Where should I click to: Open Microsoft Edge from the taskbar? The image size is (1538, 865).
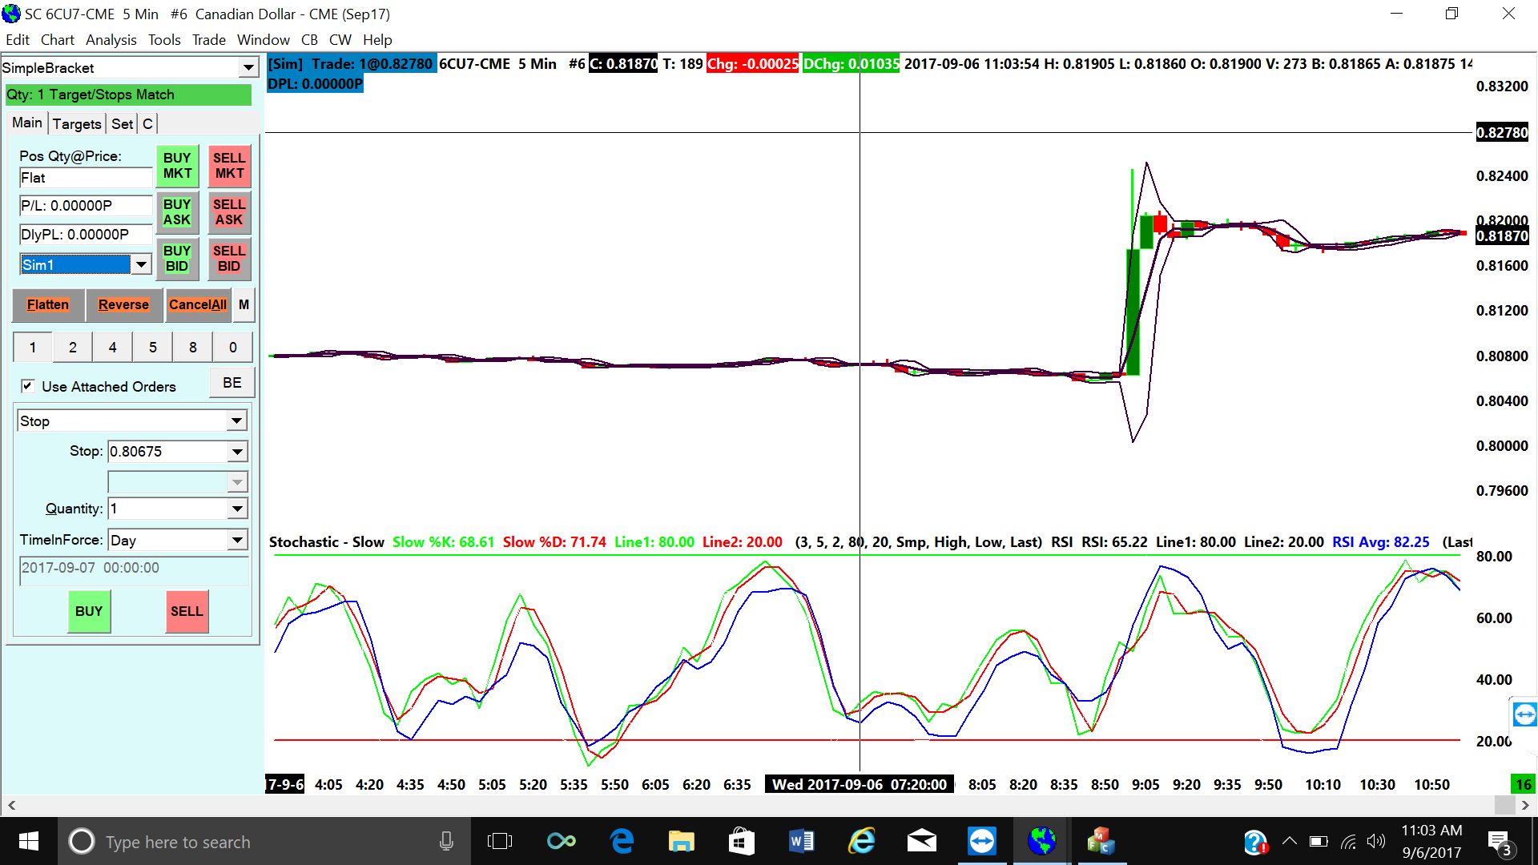point(622,841)
